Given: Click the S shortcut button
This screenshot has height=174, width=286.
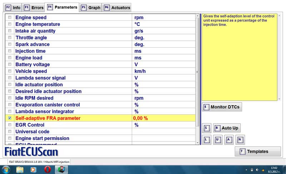Looking at the screenshot, I should tap(206, 128).
